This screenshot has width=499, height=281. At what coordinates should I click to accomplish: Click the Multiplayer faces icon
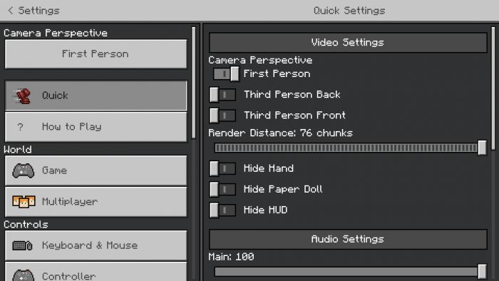tap(24, 202)
